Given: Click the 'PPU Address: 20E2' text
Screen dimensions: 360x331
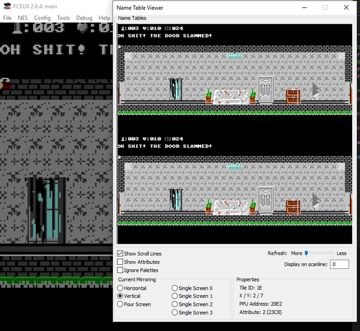Looking at the screenshot, I should (x=261, y=304).
